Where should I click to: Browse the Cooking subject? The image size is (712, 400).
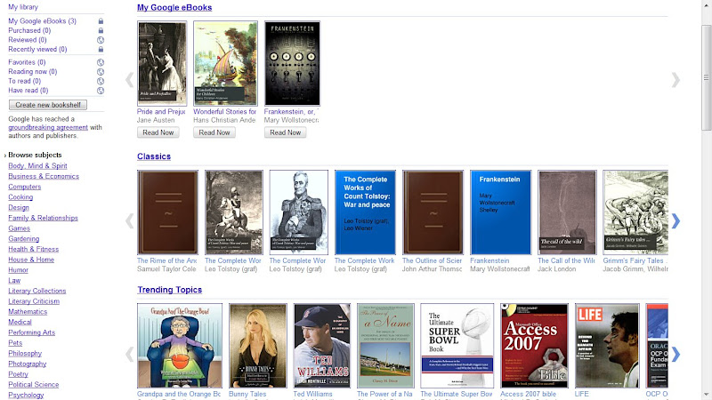(20, 197)
